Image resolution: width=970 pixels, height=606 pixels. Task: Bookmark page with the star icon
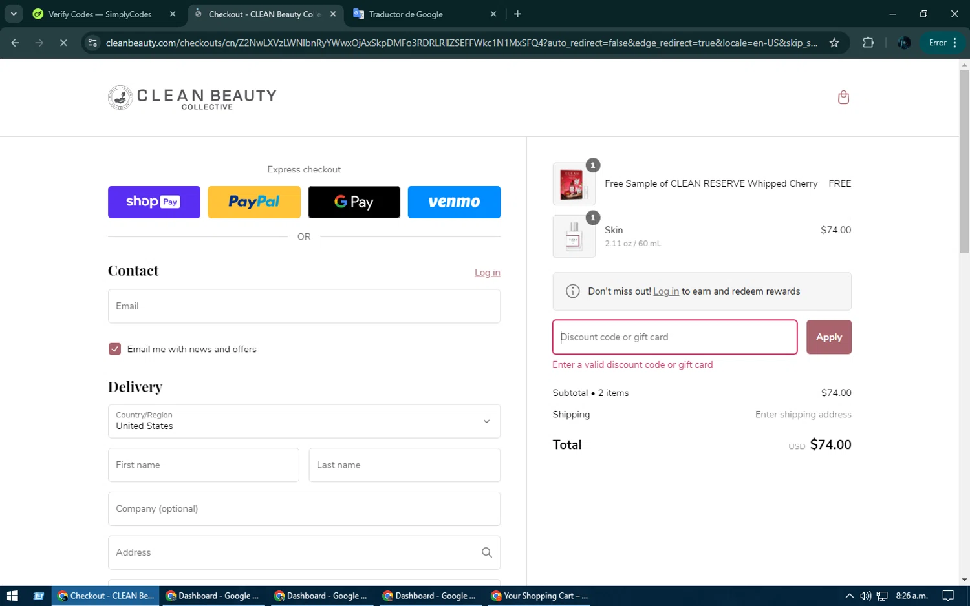[834, 43]
